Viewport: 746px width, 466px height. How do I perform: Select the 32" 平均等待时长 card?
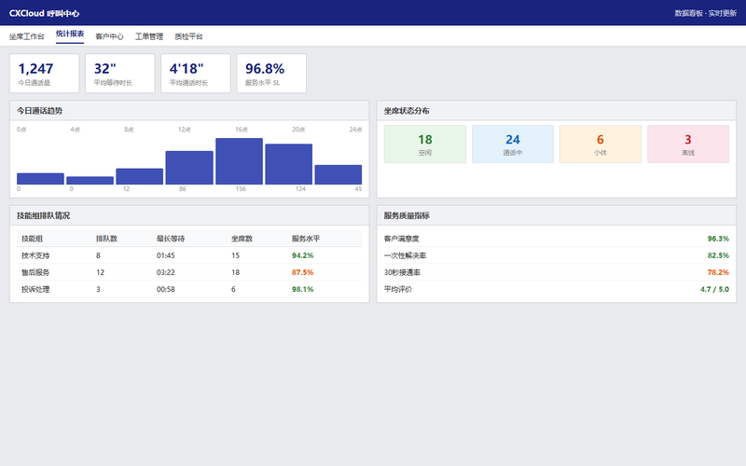pyautogui.click(x=120, y=74)
